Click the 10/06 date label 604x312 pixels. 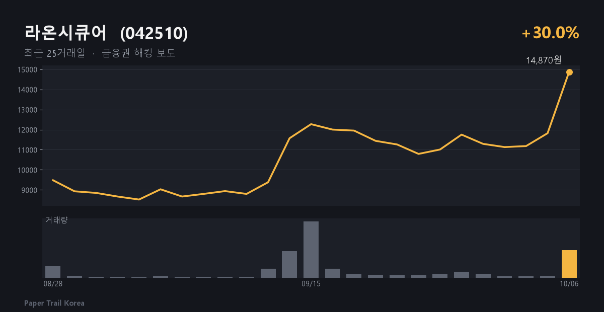(569, 284)
